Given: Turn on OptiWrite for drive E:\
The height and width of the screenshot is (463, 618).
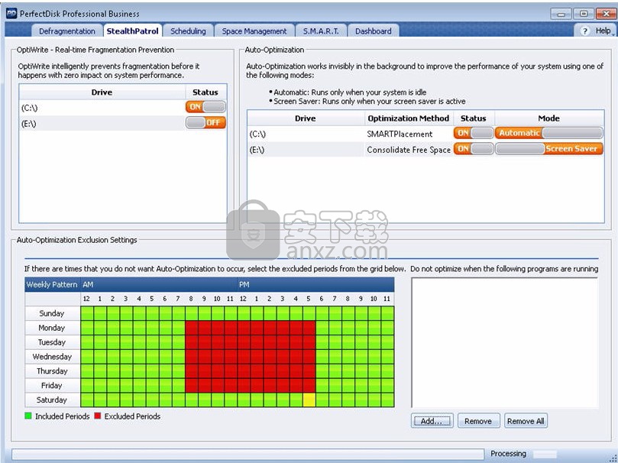Looking at the screenshot, I should click(205, 122).
